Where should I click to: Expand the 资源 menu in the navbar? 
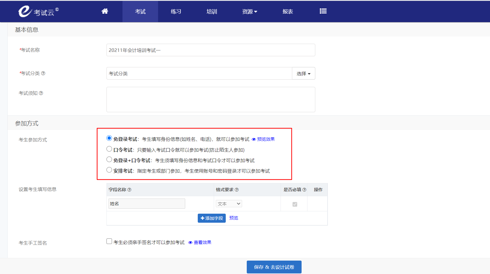click(250, 11)
